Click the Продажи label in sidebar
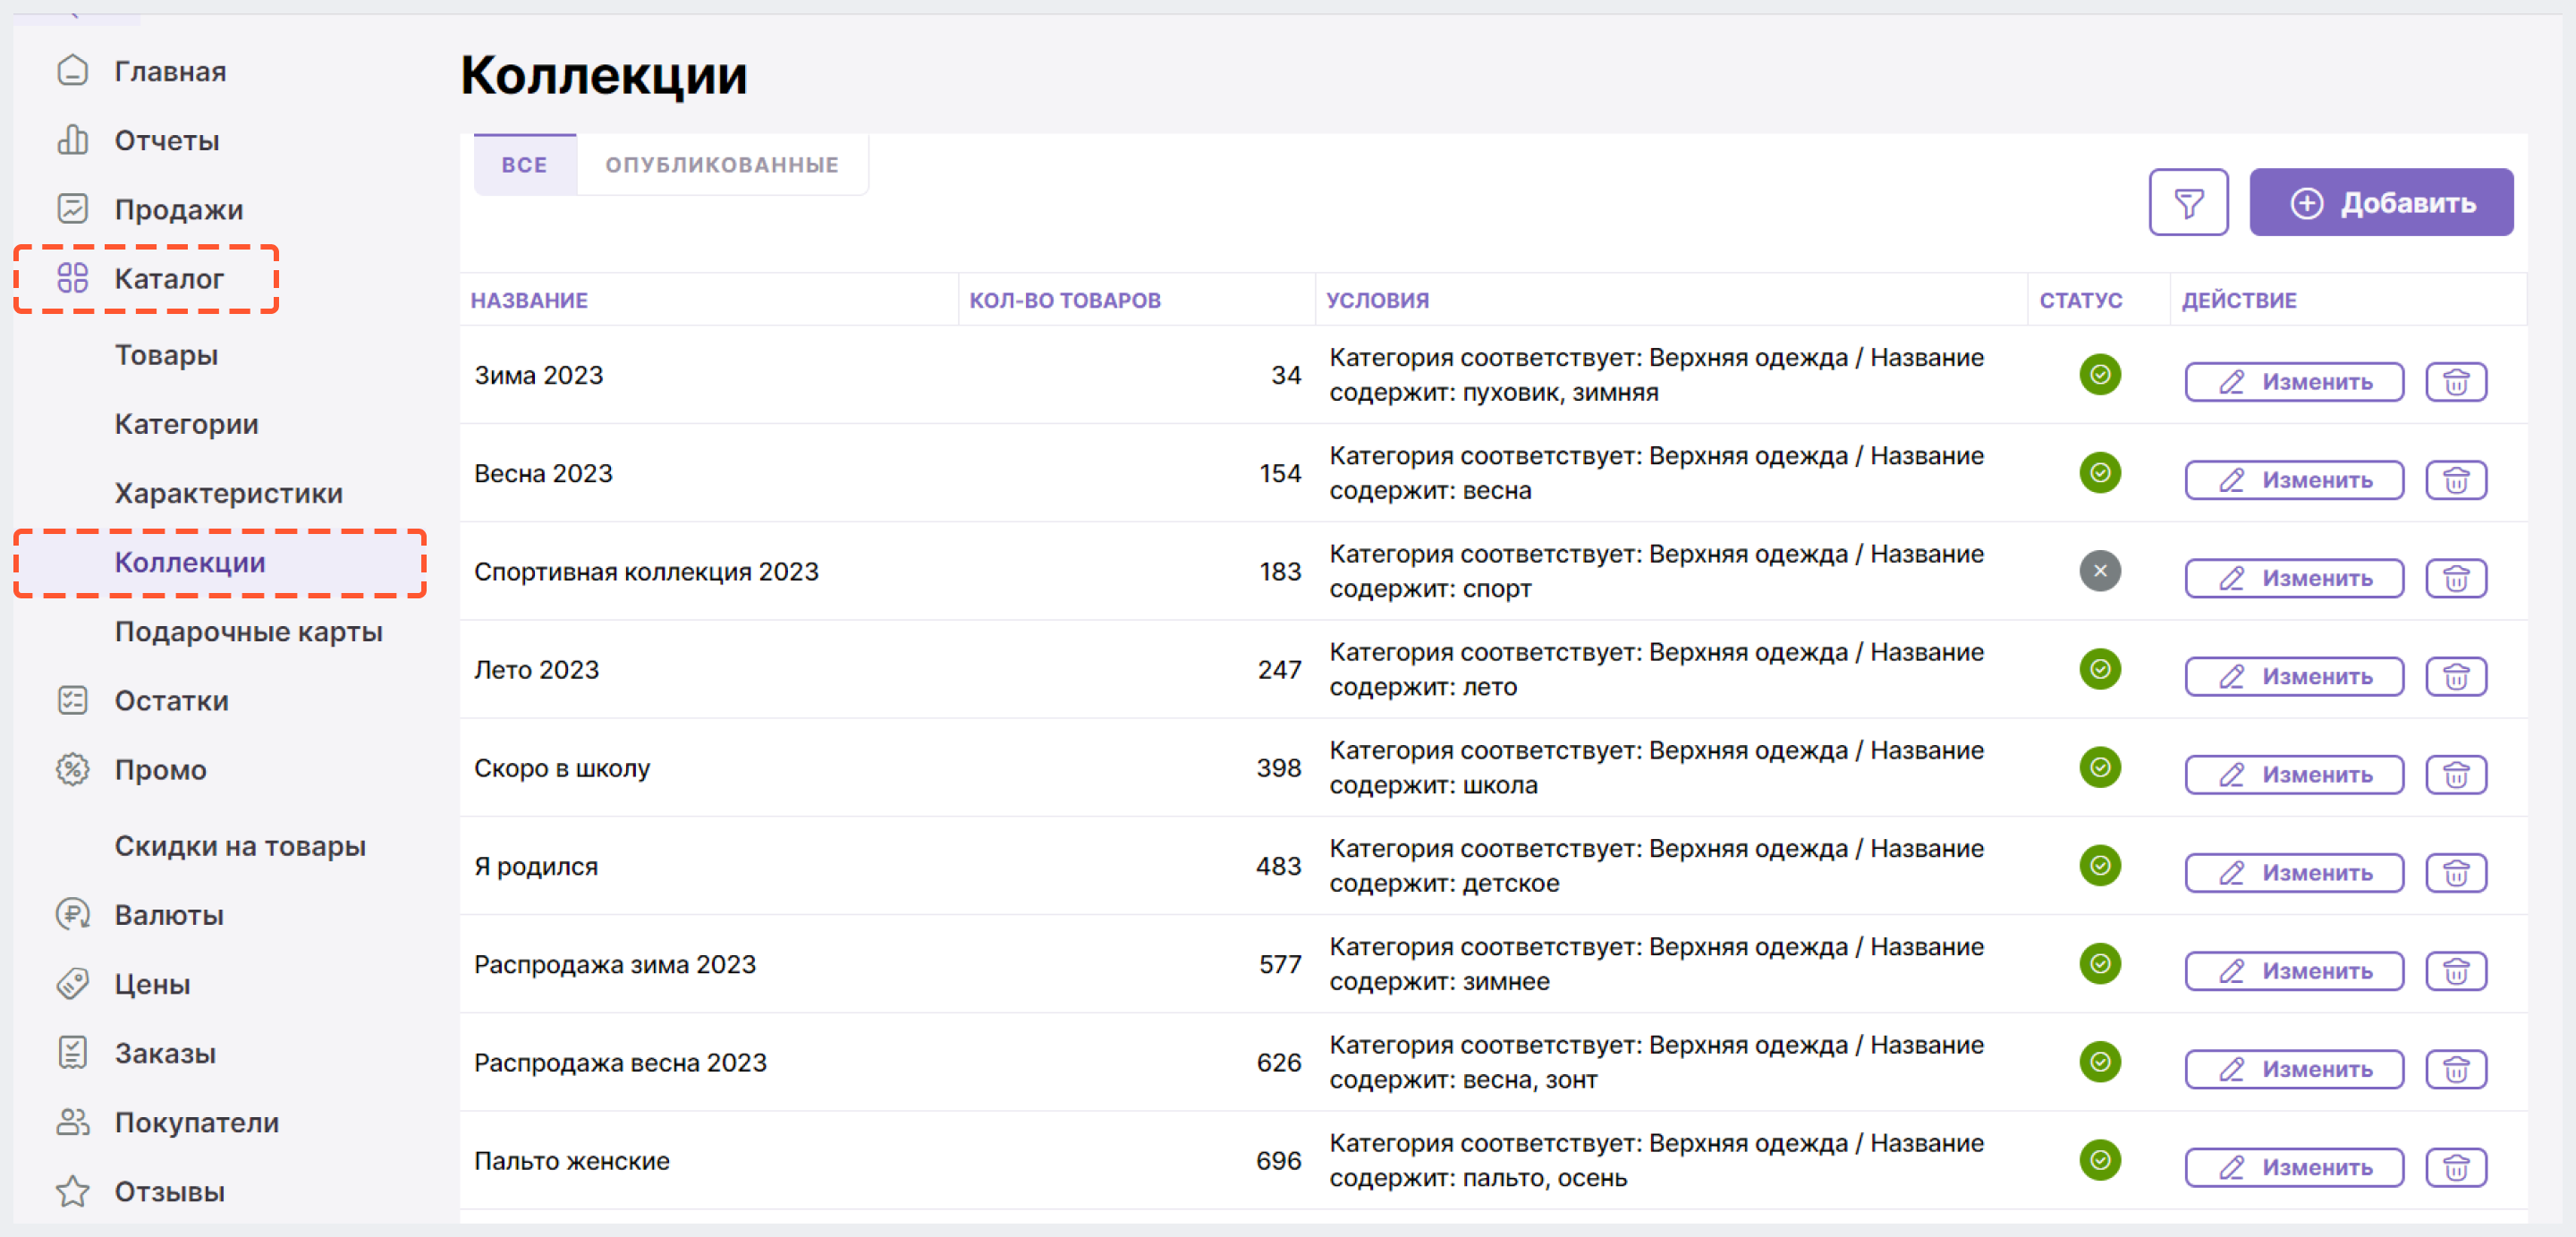 [x=179, y=209]
